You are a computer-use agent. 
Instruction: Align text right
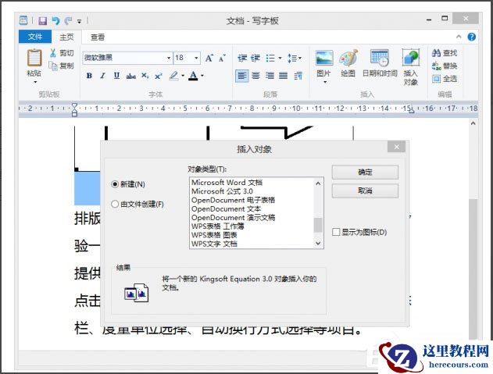pyautogui.click(x=270, y=76)
